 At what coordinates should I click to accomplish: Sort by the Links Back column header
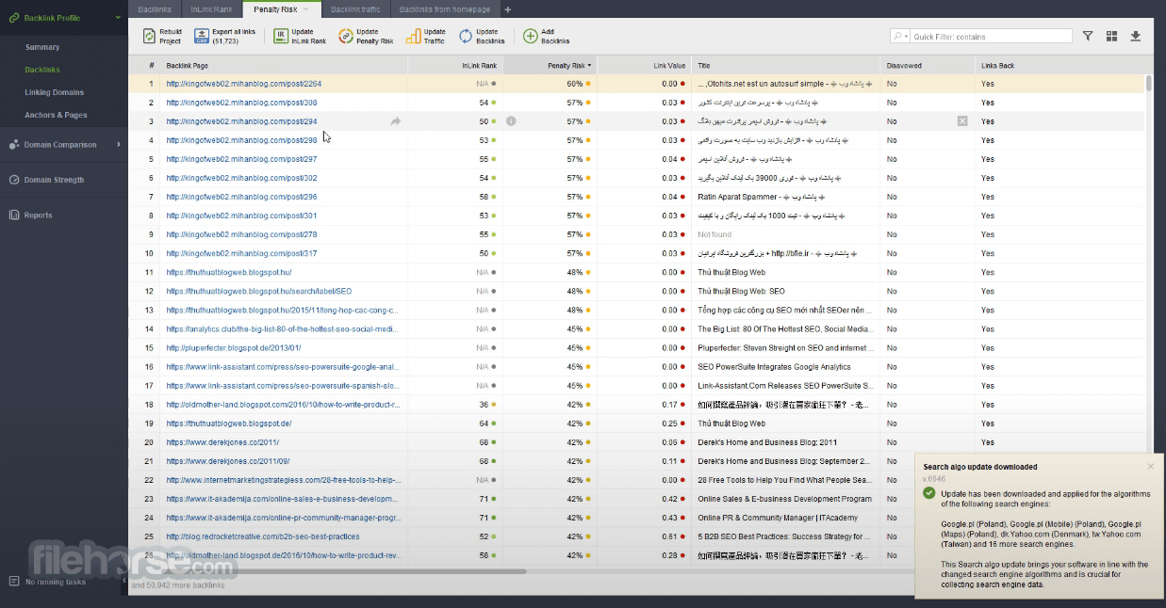click(1059, 66)
